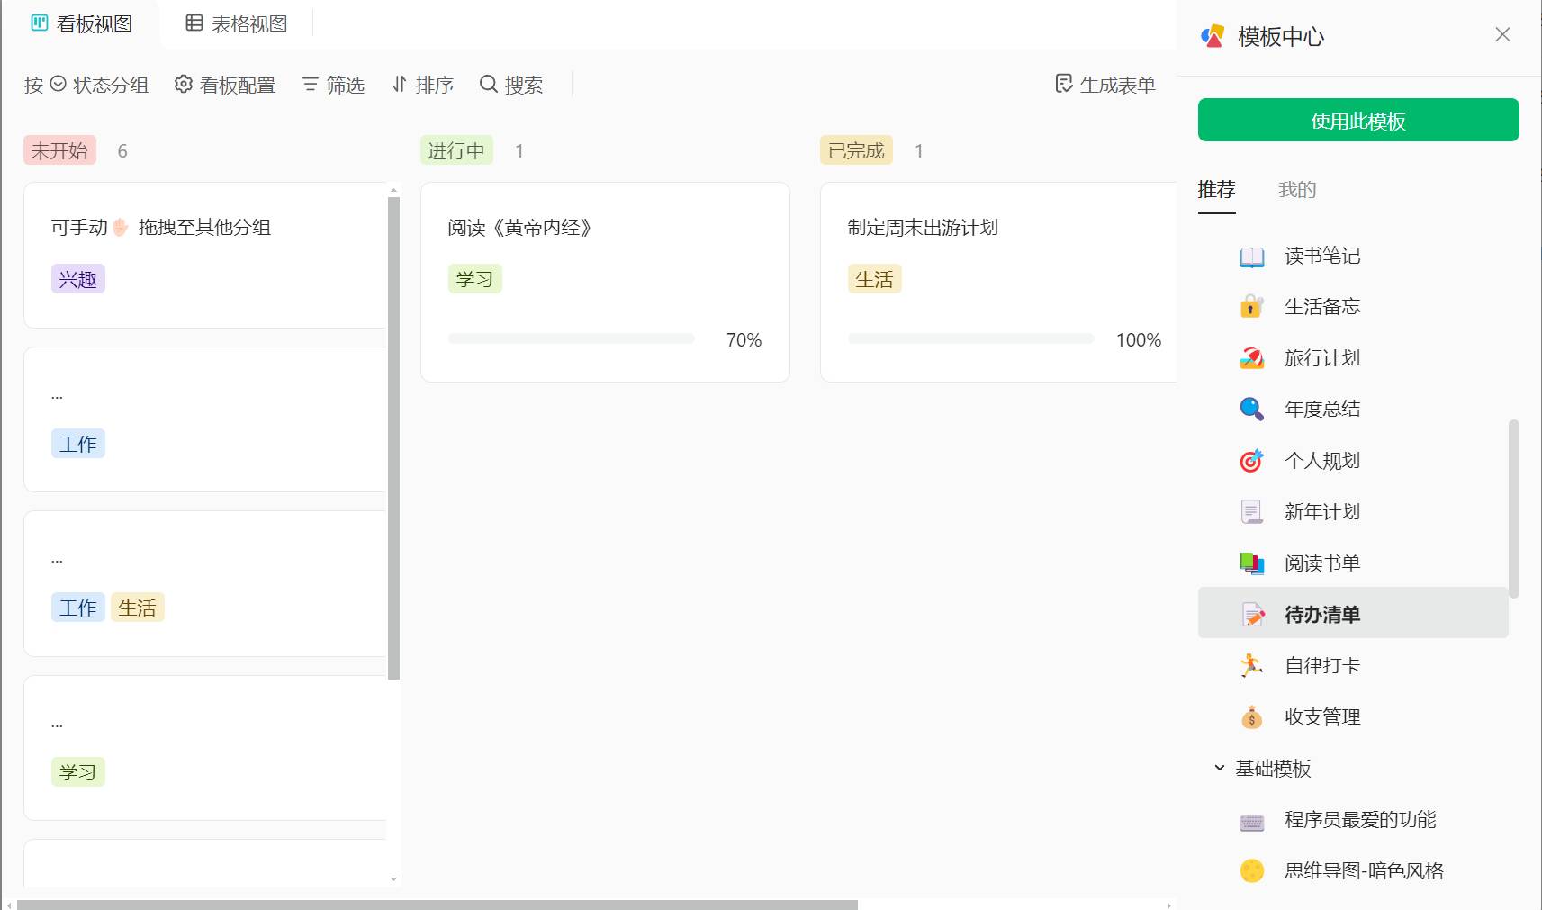The width and height of the screenshot is (1542, 910).
Task: Select the 收支管理 template
Action: pos(1353,717)
